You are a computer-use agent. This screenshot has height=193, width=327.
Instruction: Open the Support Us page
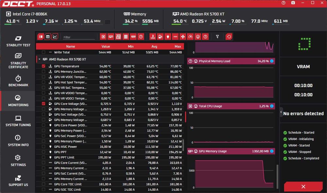pyautogui.click(x=18, y=181)
